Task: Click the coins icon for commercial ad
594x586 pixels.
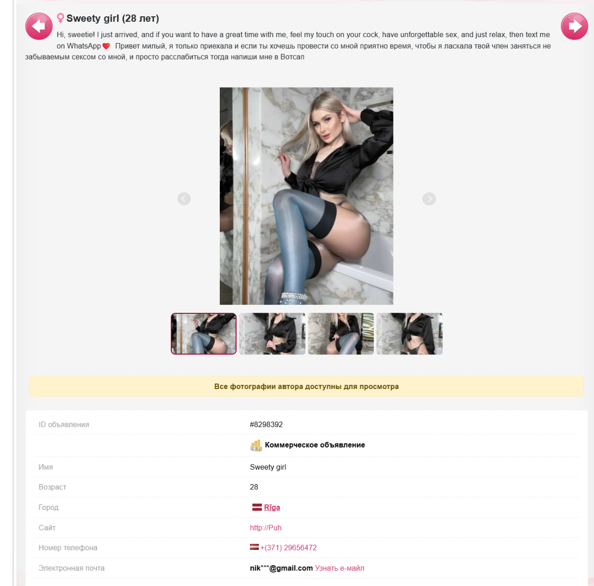Action: click(x=256, y=445)
